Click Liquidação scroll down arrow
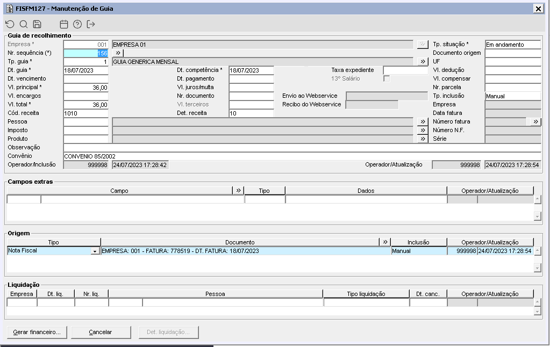This screenshot has width=550, height=347. 537,311
